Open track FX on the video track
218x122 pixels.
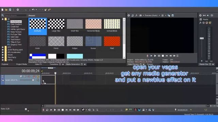(x=25, y=77)
